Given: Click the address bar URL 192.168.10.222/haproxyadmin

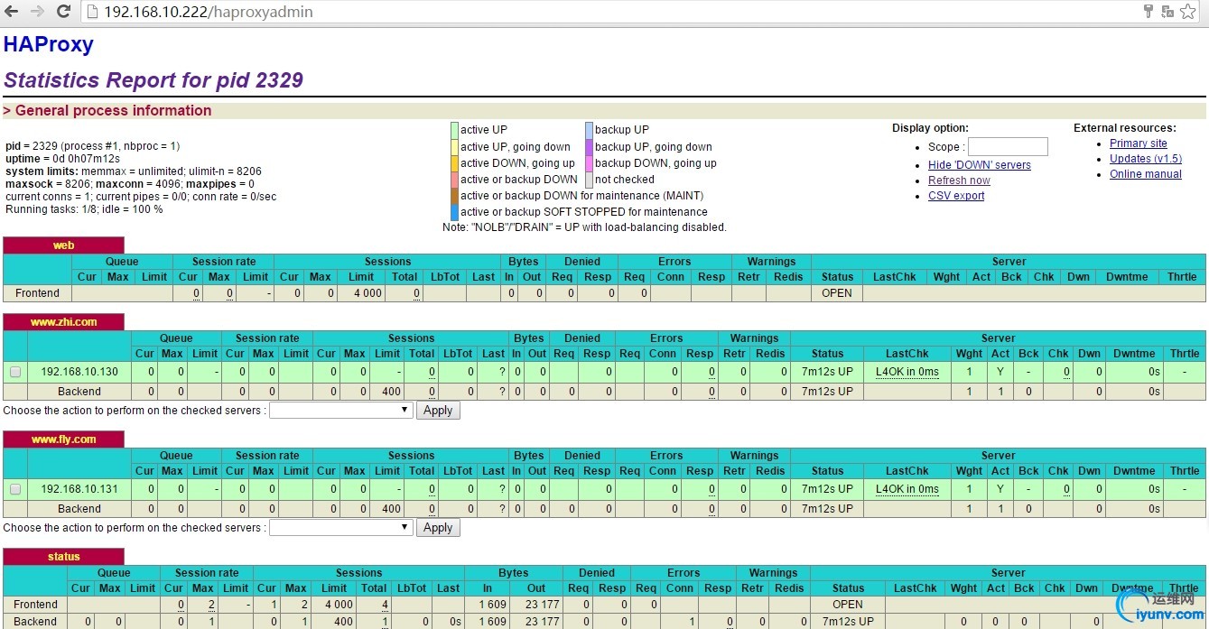Looking at the screenshot, I should (x=208, y=12).
